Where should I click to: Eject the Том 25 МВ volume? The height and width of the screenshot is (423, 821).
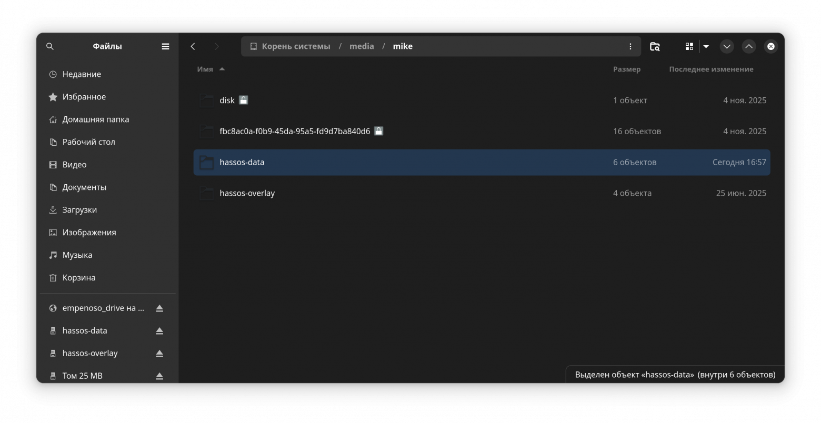(x=159, y=376)
